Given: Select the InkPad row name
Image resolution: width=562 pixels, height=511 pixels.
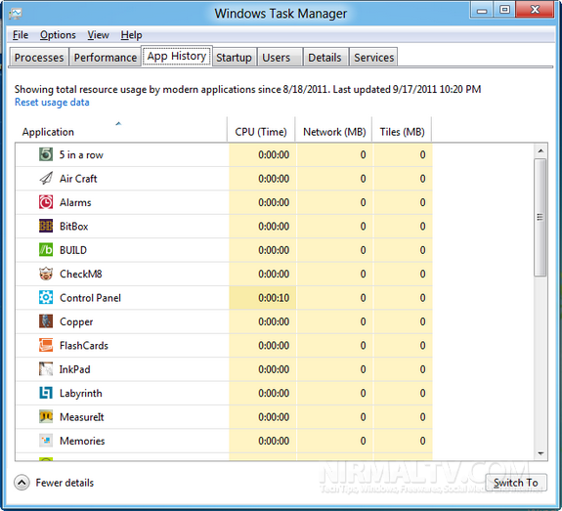Looking at the screenshot, I should click(x=75, y=369).
